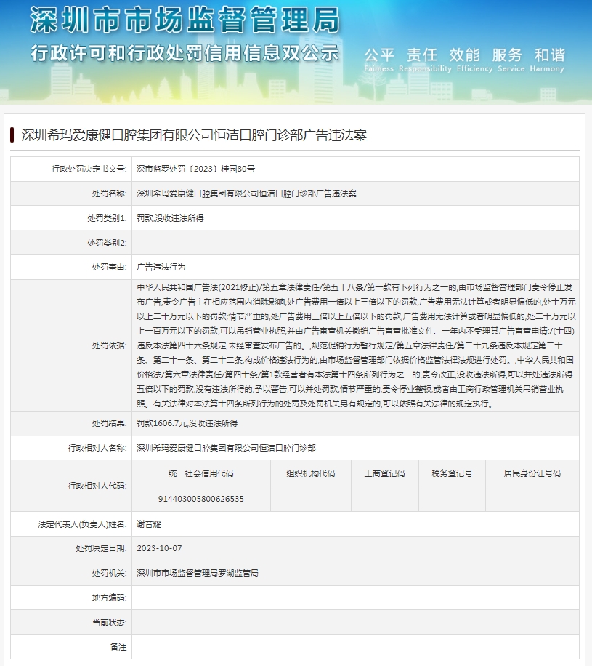Click the 处罚机关 label
Screen dimensions: 592x666
point(109,574)
